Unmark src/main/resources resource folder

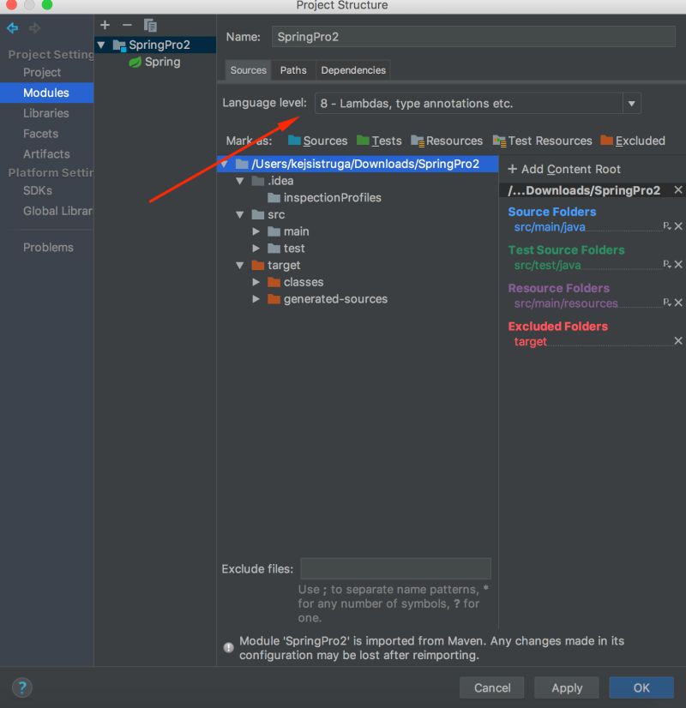tap(678, 303)
